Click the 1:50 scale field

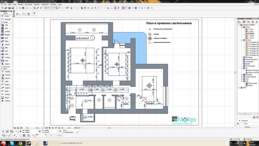coord(27,128)
